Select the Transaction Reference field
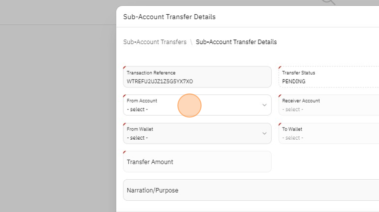 click(197, 77)
